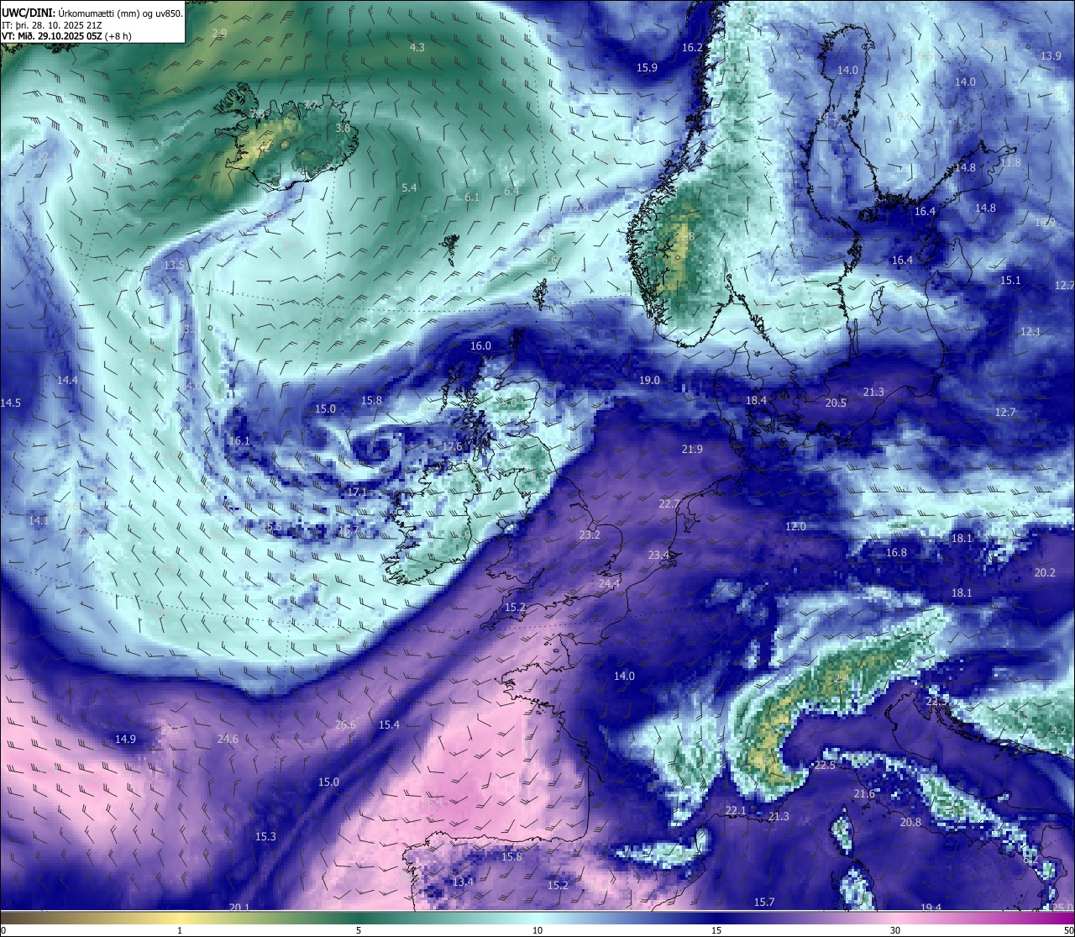The width and height of the screenshot is (1075, 937).
Task: Click the initial time line 'IT: þri. 28. 10. 2025 21Z'
Action: [52, 25]
